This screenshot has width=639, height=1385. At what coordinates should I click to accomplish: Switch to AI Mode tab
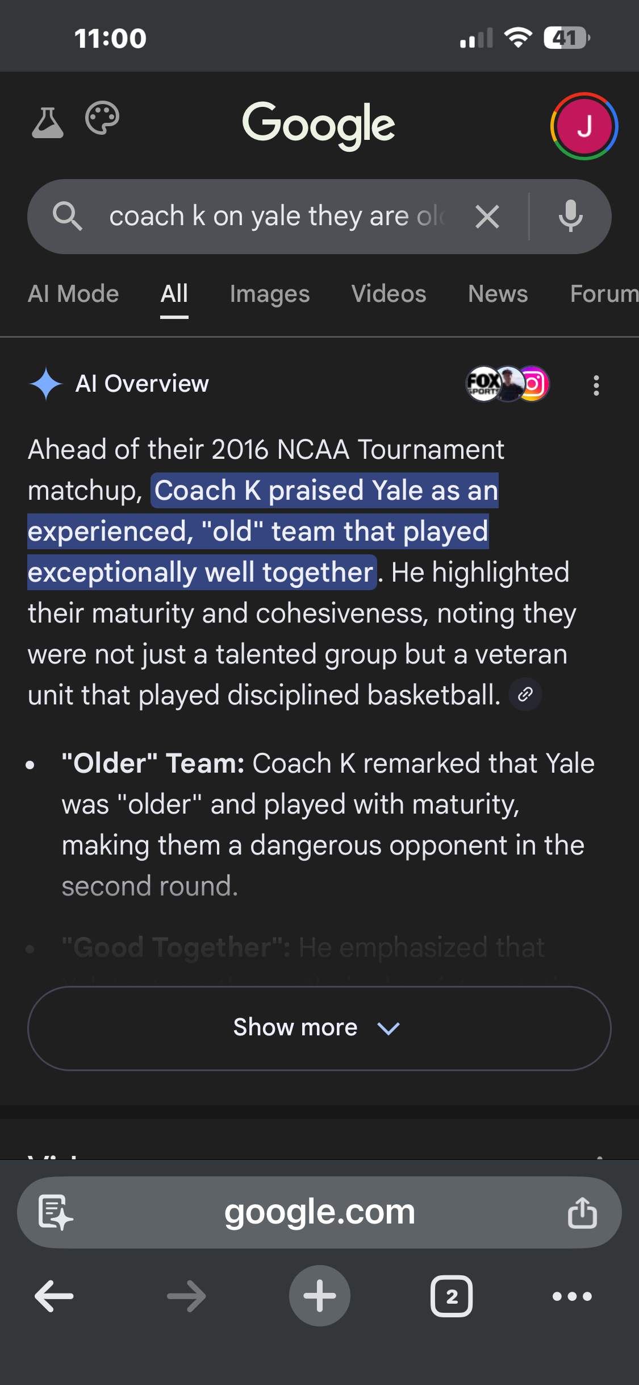point(73,294)
